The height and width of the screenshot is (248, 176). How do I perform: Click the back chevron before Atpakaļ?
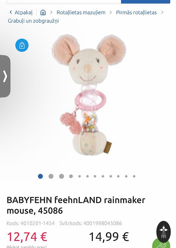11,12
